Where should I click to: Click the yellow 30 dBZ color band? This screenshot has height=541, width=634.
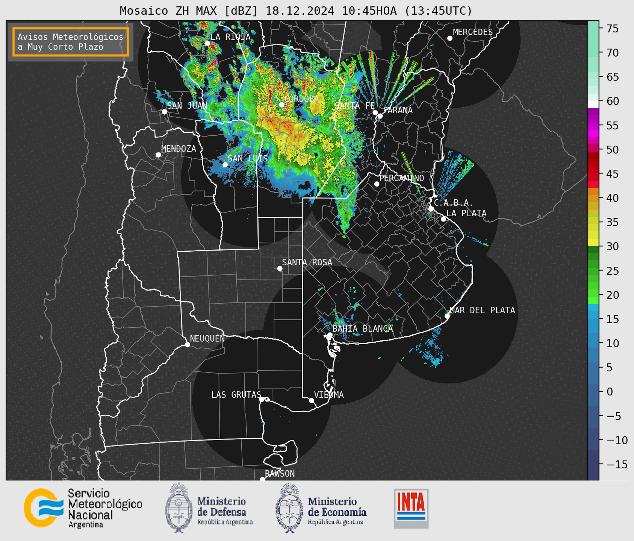click(593, 243)
